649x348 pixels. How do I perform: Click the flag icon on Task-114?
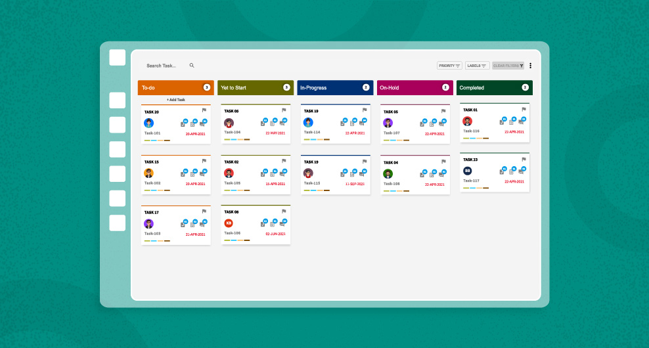(x=365, y=110)
